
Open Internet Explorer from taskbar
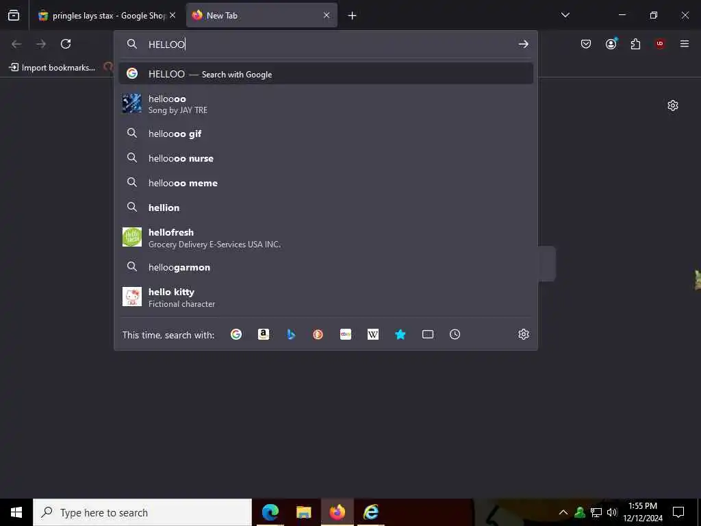coord(370,512)
